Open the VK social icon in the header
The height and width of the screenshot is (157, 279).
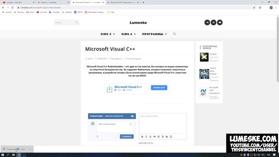coord(207,22)
